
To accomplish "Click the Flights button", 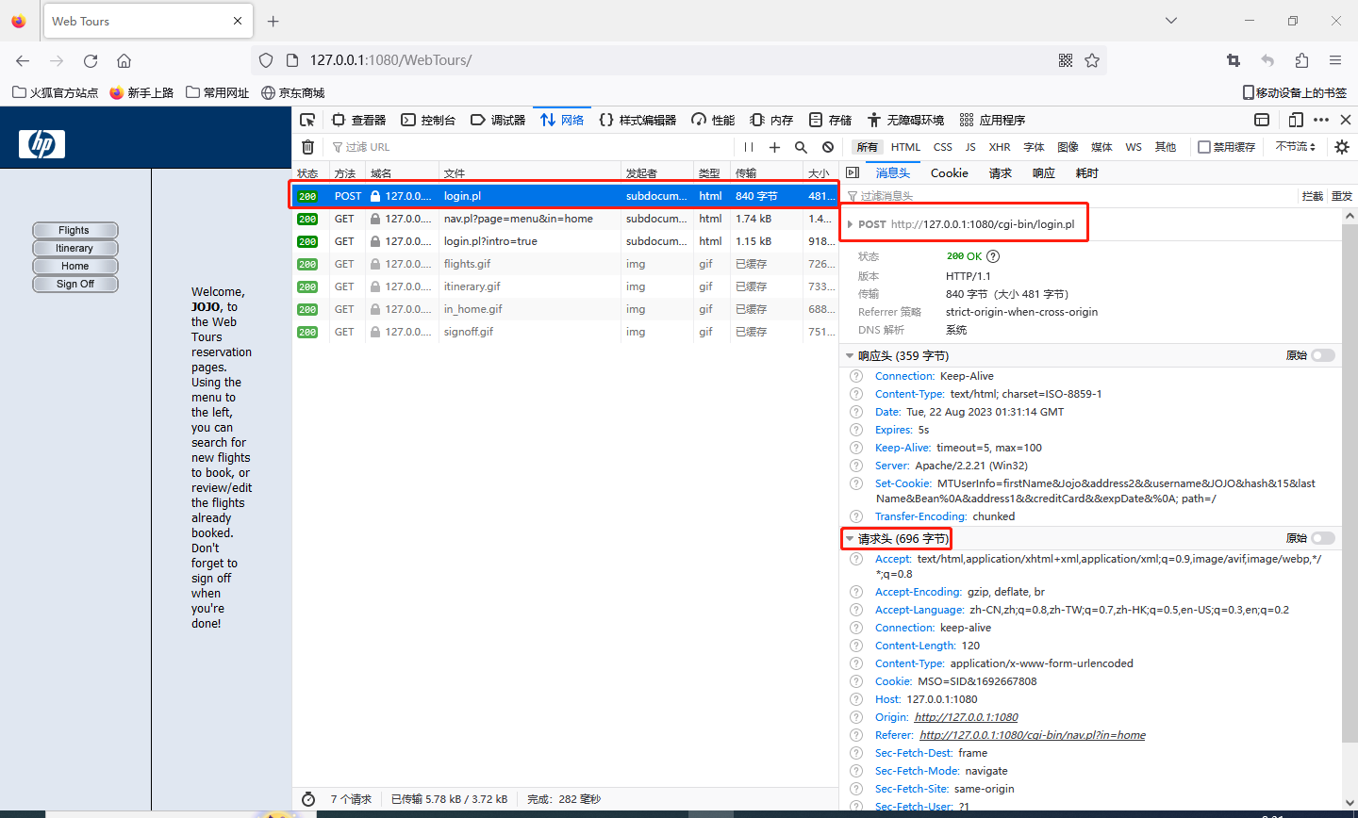I will [75, 230].
